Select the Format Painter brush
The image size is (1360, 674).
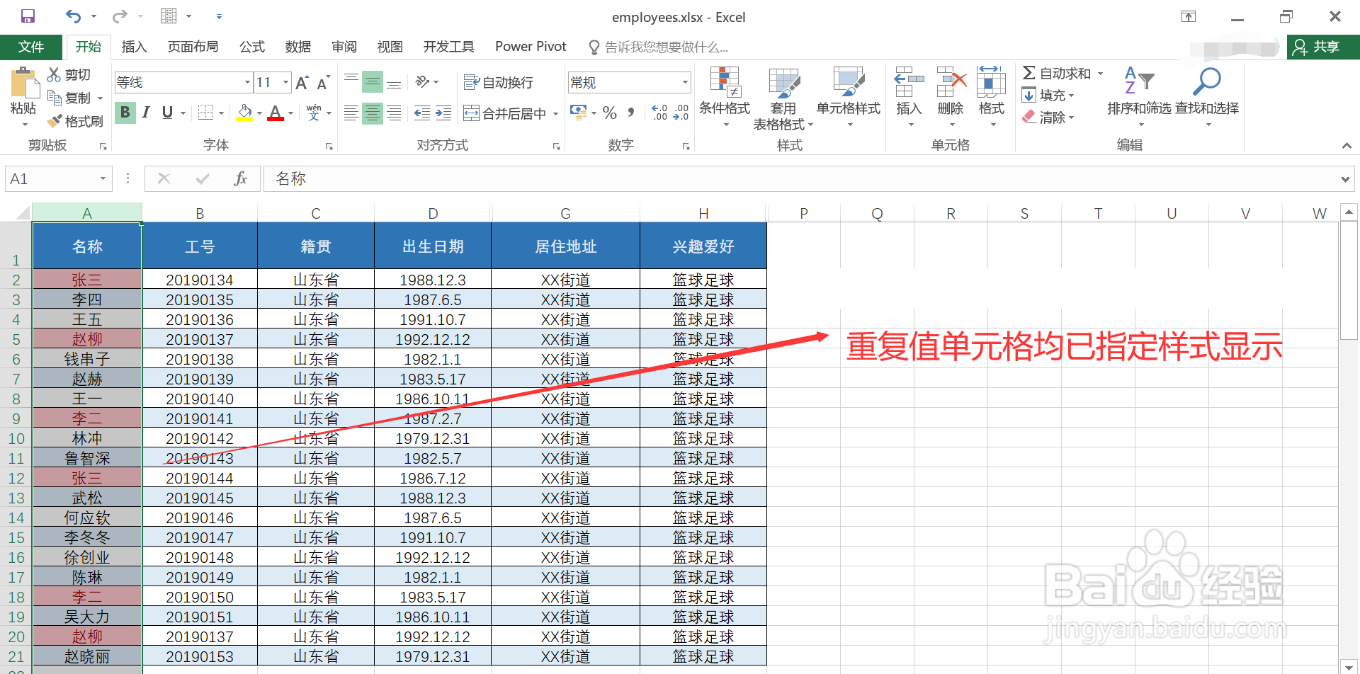coord(75,121)
